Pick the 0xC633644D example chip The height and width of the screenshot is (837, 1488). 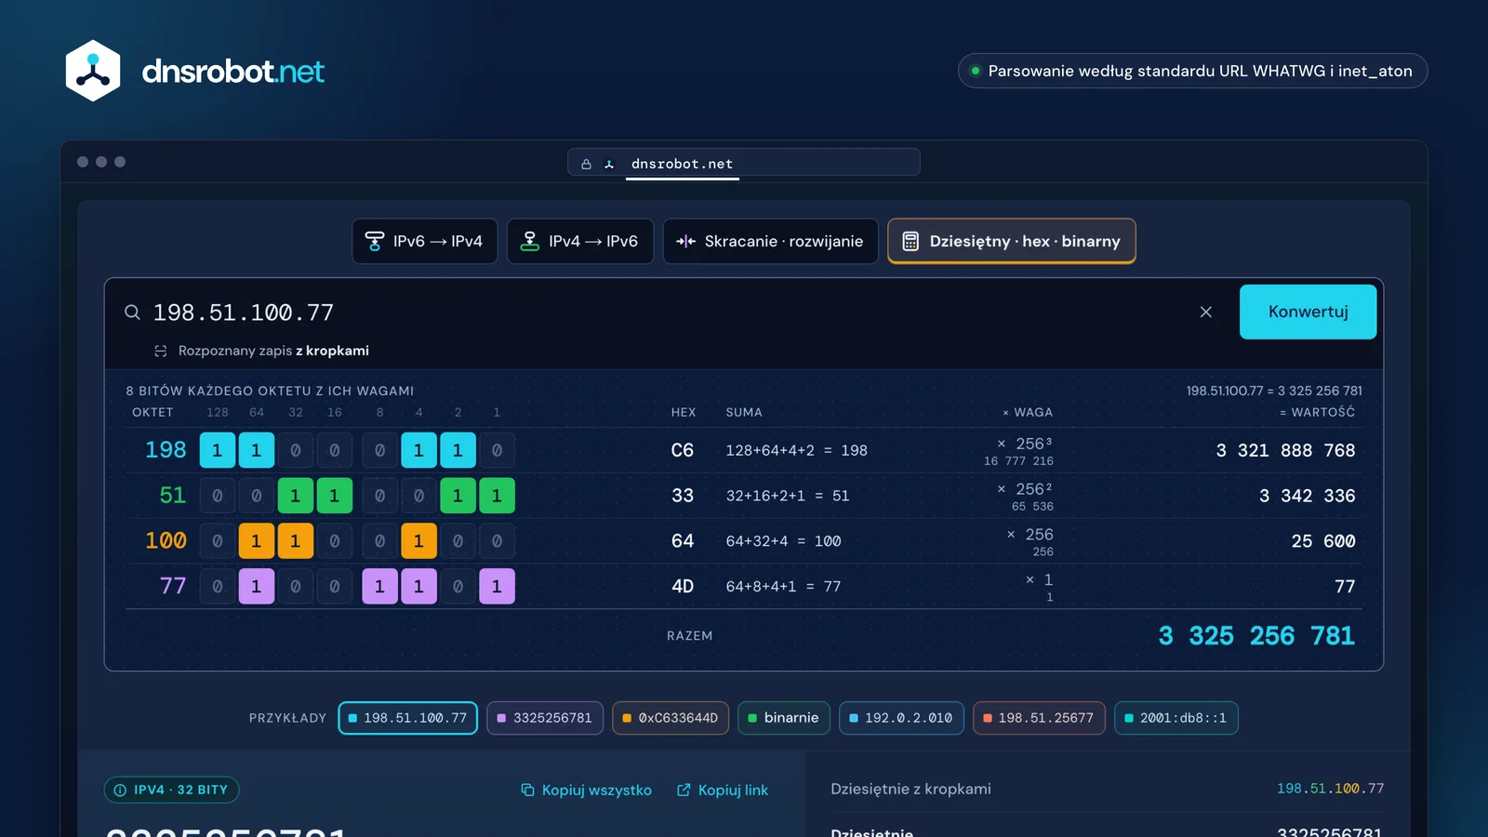[671, 718]
